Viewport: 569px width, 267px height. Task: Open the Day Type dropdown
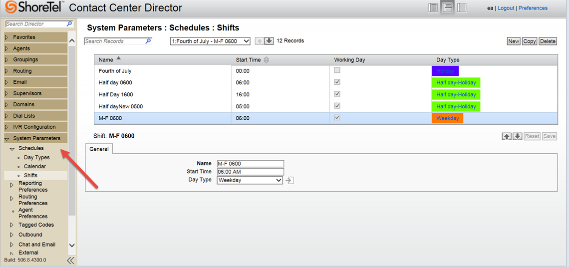pyautogui.click(x=250, y=180)
